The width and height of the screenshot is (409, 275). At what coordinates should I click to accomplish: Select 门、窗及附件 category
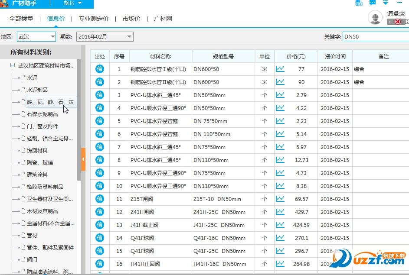(42, 126)
